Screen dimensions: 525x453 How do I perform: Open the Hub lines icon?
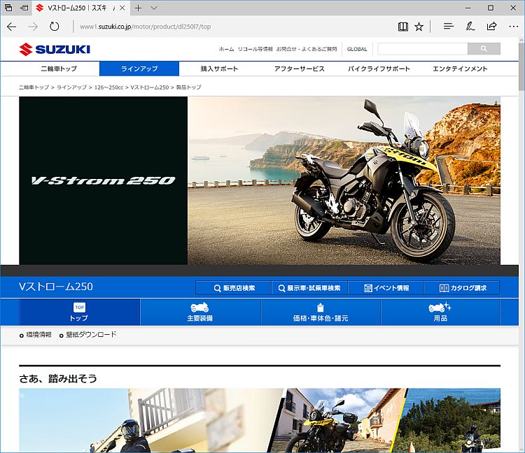click(x=448, y=27)
